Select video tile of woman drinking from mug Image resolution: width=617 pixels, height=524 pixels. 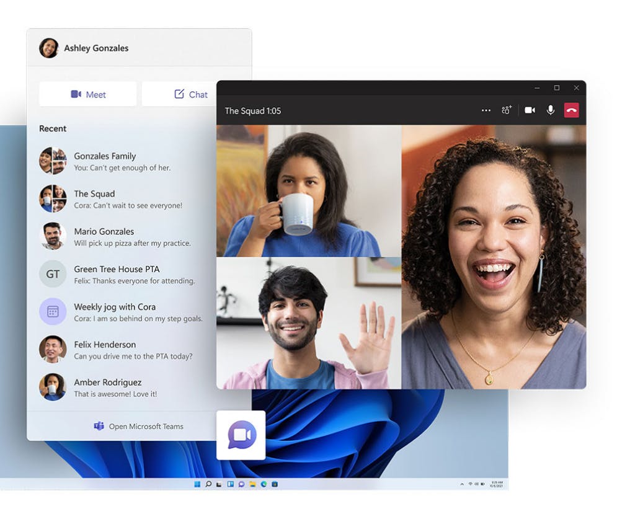pos(309,191)
